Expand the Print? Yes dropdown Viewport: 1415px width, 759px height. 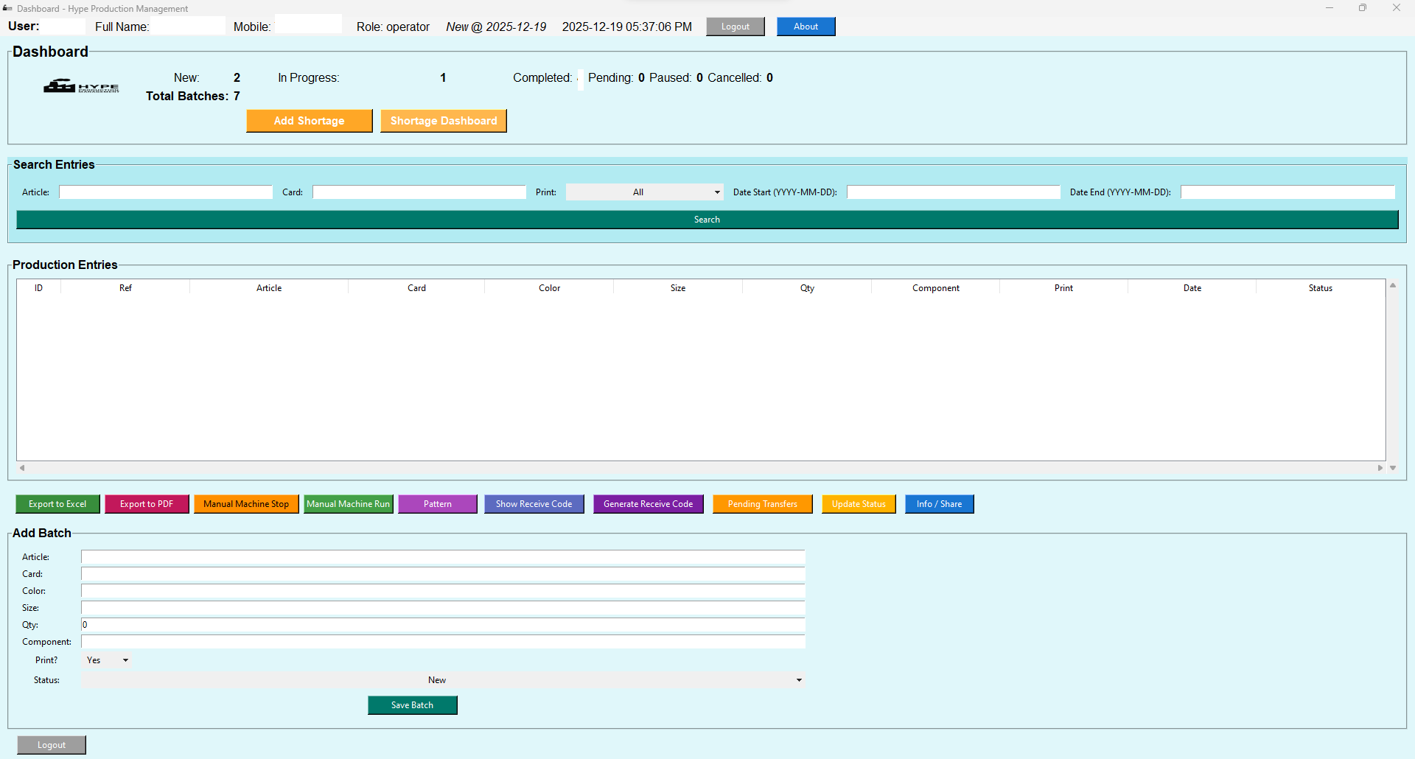(x=108, y=660)
